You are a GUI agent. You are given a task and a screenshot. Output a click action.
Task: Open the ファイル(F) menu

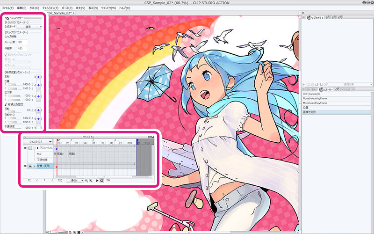point(8,8)
